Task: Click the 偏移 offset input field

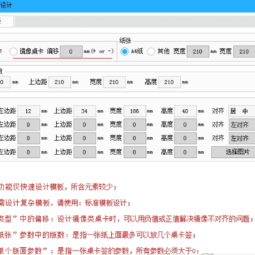Action: 71,52
